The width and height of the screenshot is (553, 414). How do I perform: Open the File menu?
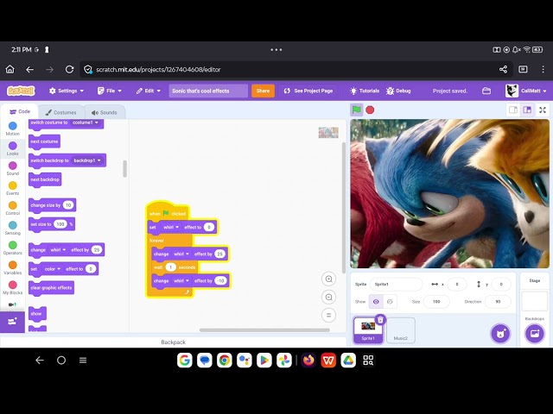click(110, 91)
